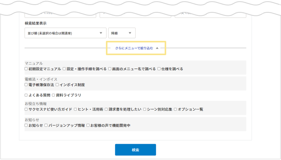Select the 仕様を調べる checkbox
The width and height of the screenshot is (281, 160).
(159, 69)
